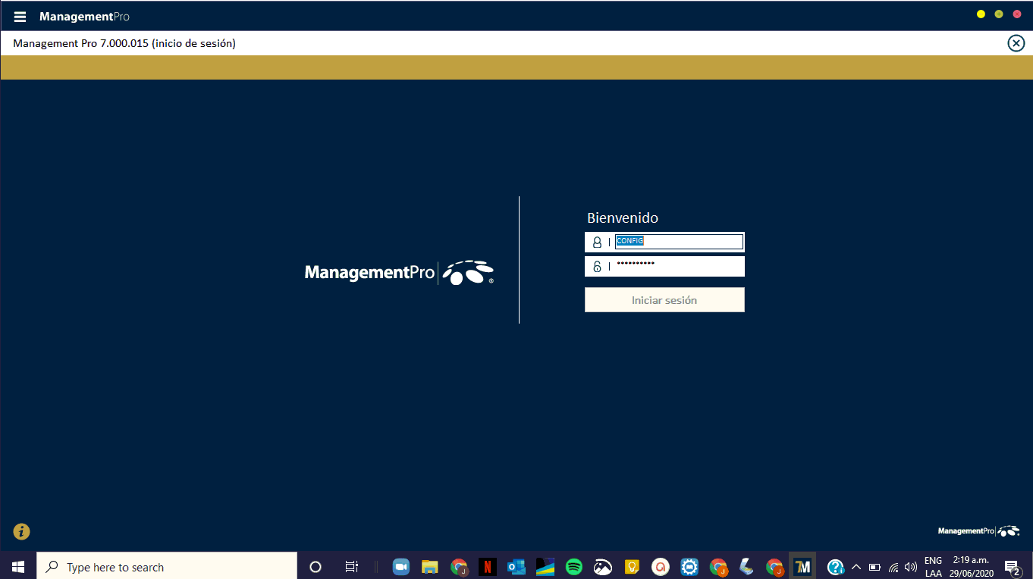Launch Outlook from the taskbar
Image resolution: width=1033 pixels, height=579 pixels.
[516, 567]
